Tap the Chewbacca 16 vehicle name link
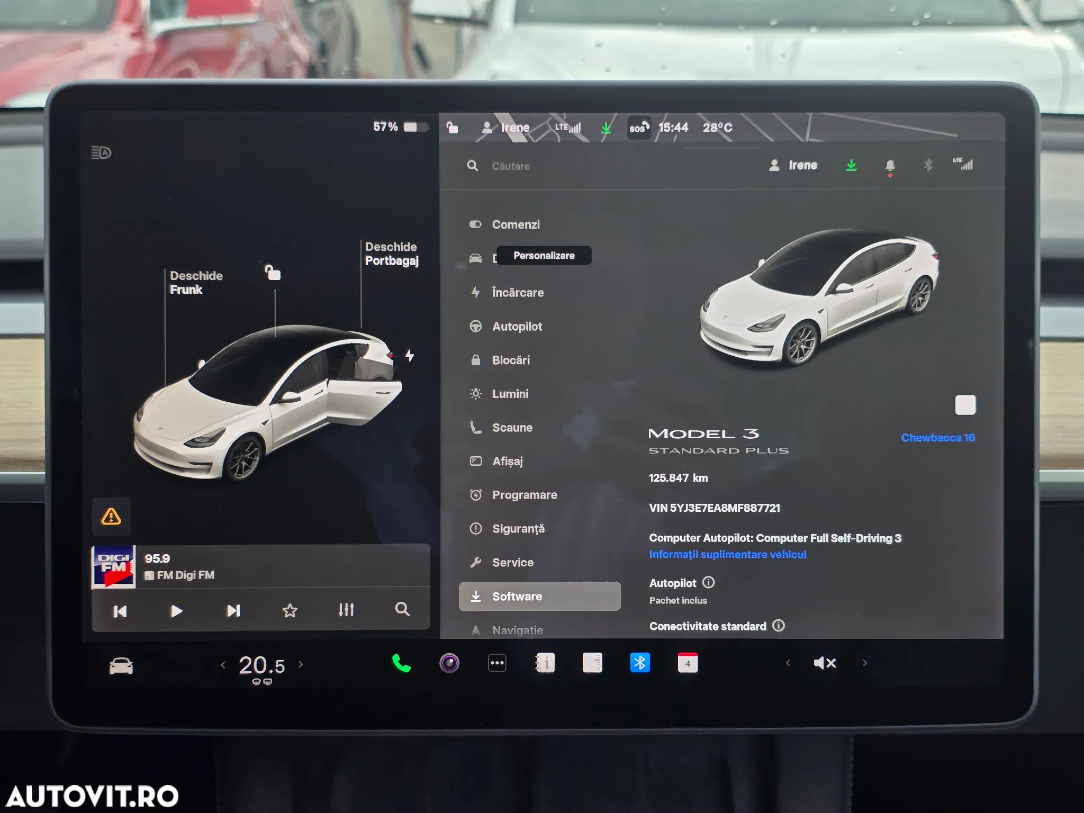The width and height of the screenshot is (1084, 813). [x=938, y=438]
